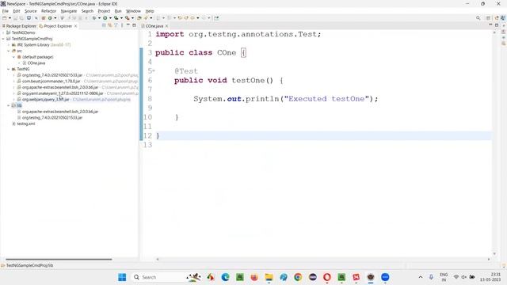
Task: Collapse the lib folder node
Action: point(9,105)
